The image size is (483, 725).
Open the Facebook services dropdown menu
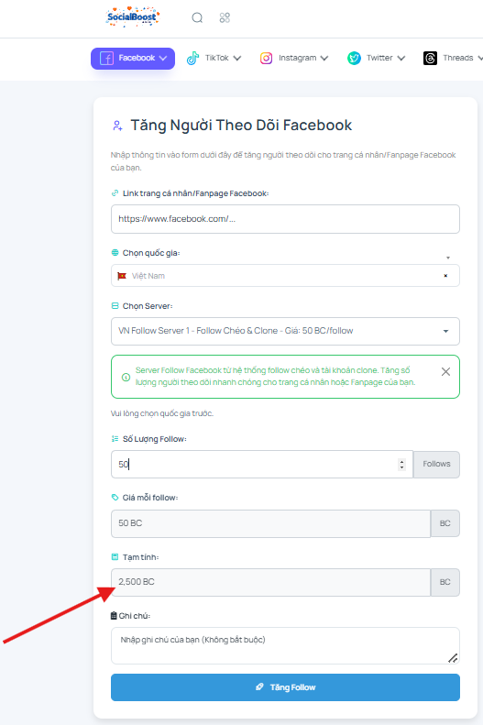click(x=133, y=59)
